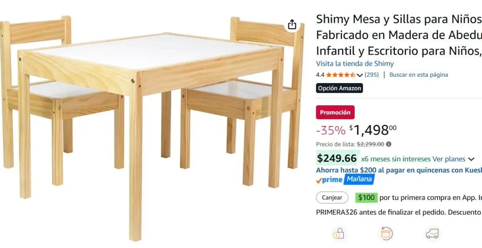Expand the rating breakdown chevron next to stars
The image size is (482, 248).
(x=360, y=75)
